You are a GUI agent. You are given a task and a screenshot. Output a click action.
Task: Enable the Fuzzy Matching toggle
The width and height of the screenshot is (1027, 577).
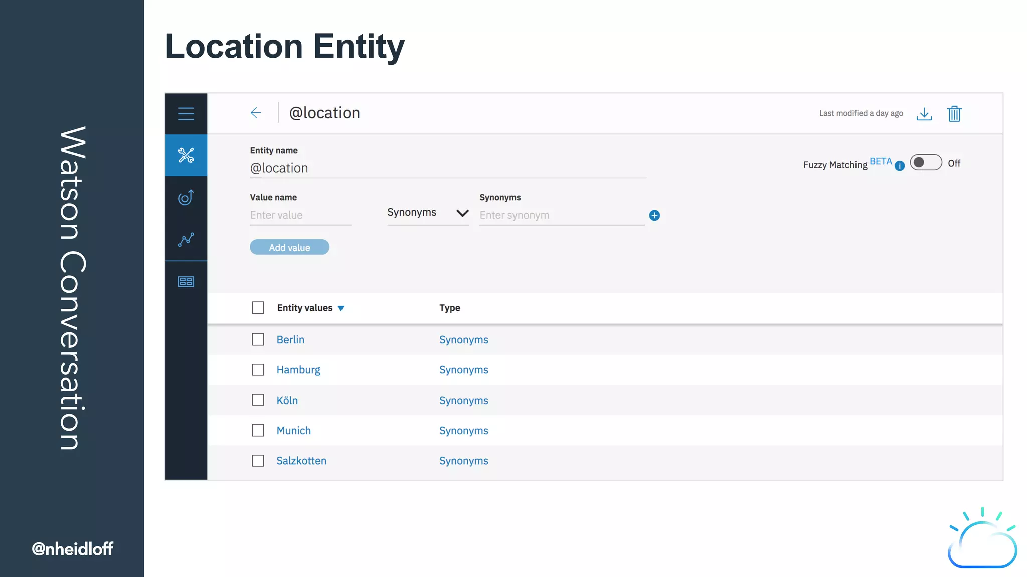pyautogui.click(x=926, y=163)
